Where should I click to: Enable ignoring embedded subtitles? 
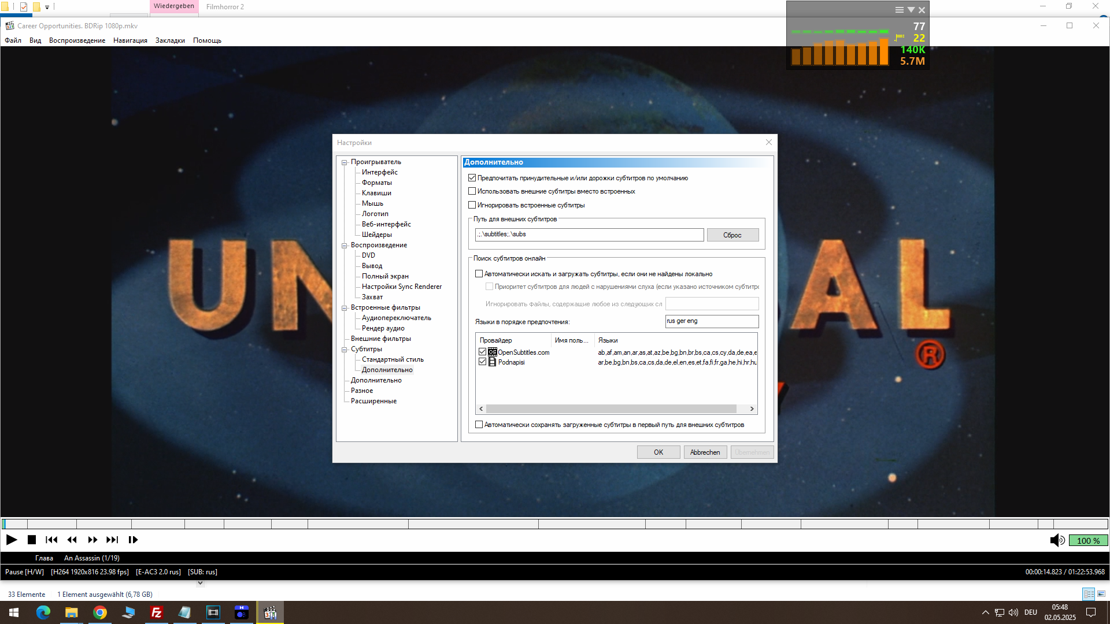click(x=472, y=205)
